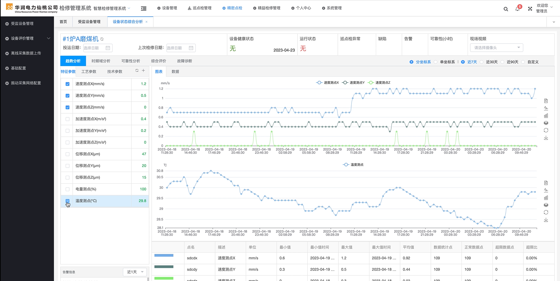Viewport: 560px width, 281px height.
Task: Switch to 时频域分析 tab
Action: [101, 61]
